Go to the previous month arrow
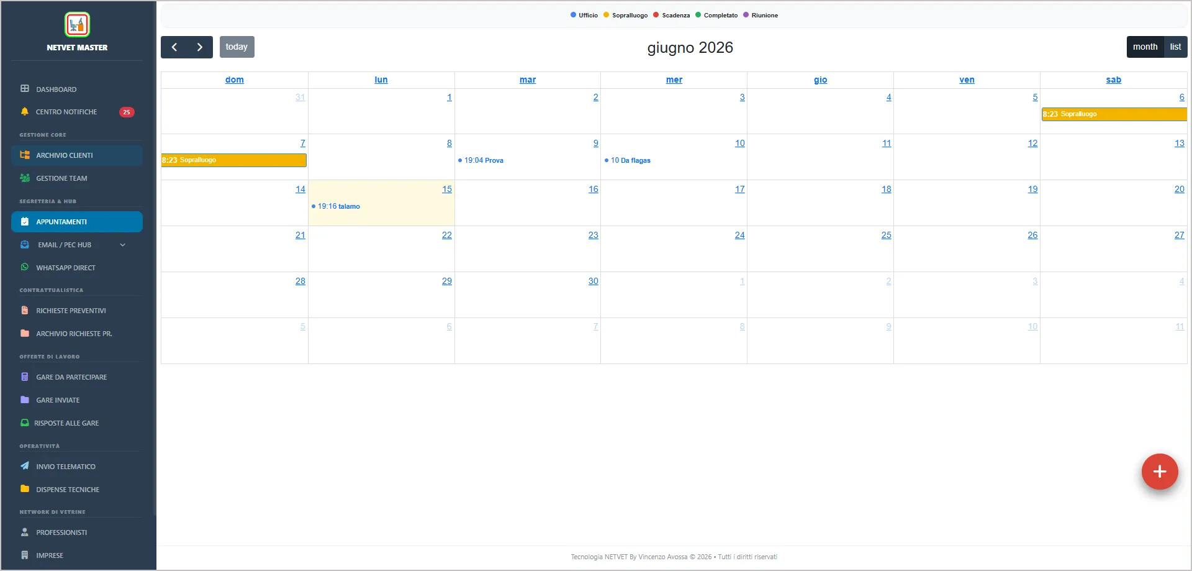The image size is (1192, 571). [x=174, y=47]
